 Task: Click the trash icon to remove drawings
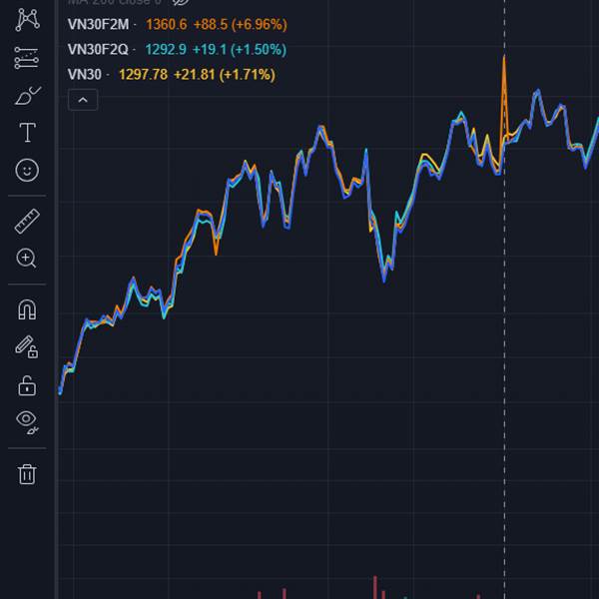click(x=27, y=473)
